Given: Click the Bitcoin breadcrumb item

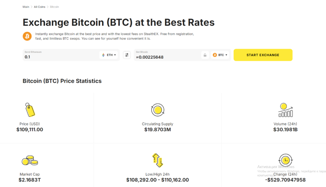Looking at the screenshot, I should tap(54, 7).
